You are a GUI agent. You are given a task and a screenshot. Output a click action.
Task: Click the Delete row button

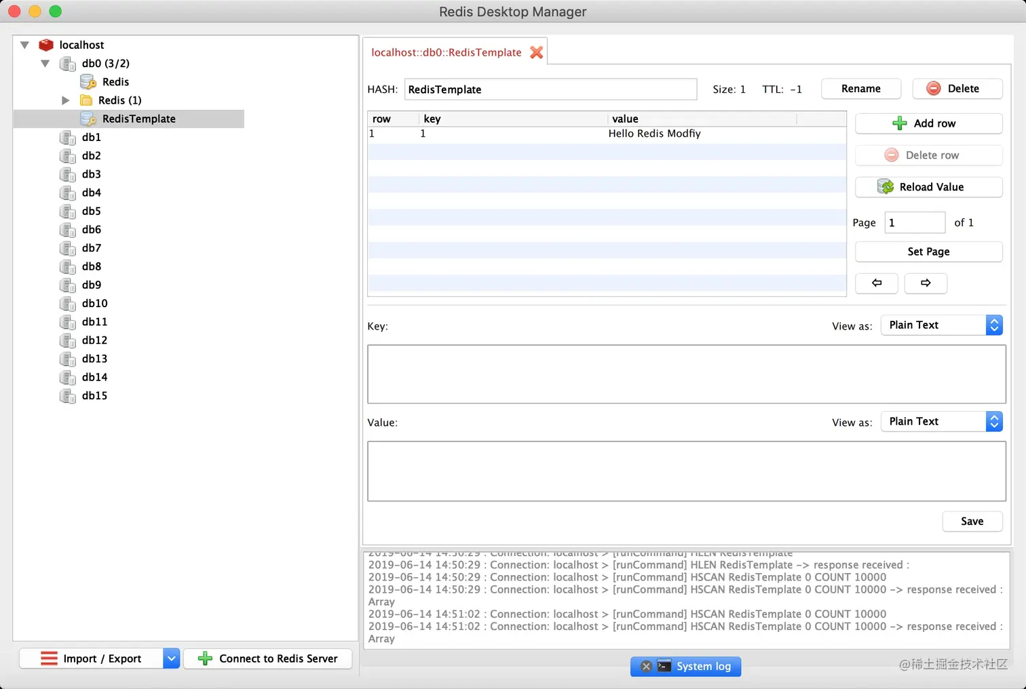click(929, 155)
